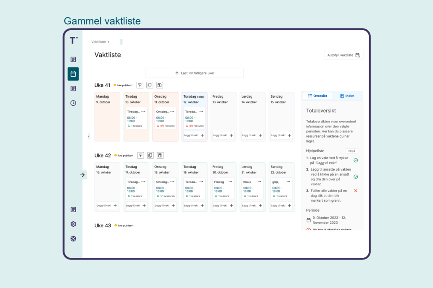Add a shift on Lørdag 14. oktober
Image resolution: width=433 pixels, height=288 pixels.
tap(252, 135)
